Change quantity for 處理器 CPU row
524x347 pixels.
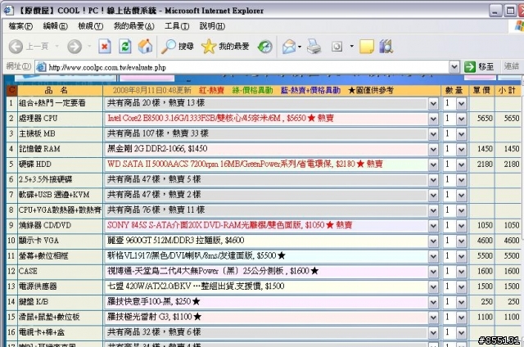pos(455,119)
